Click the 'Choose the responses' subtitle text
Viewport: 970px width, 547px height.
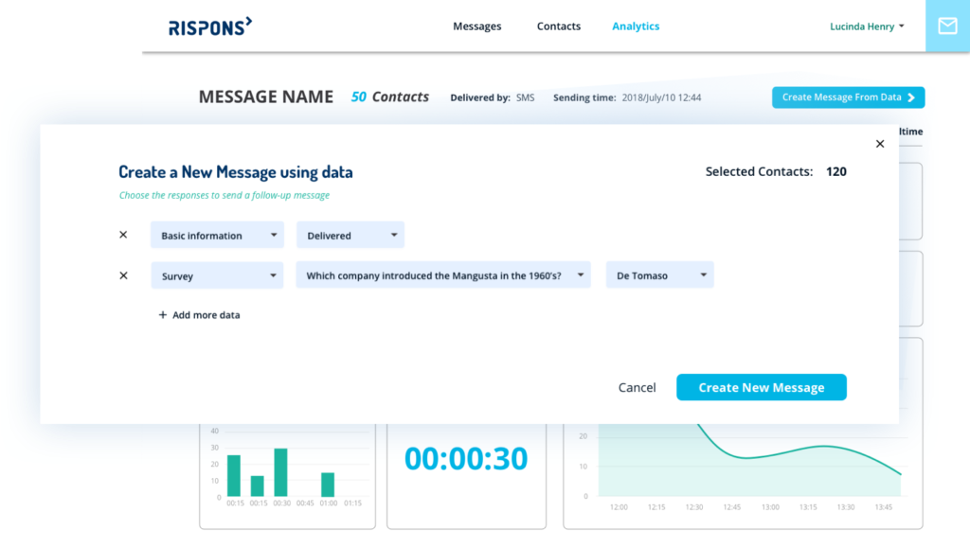point(224,195)
